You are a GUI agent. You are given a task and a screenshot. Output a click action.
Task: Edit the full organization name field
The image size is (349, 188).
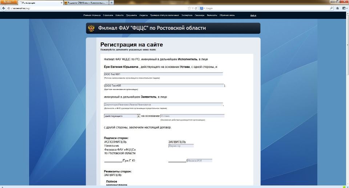pos(163,74)
